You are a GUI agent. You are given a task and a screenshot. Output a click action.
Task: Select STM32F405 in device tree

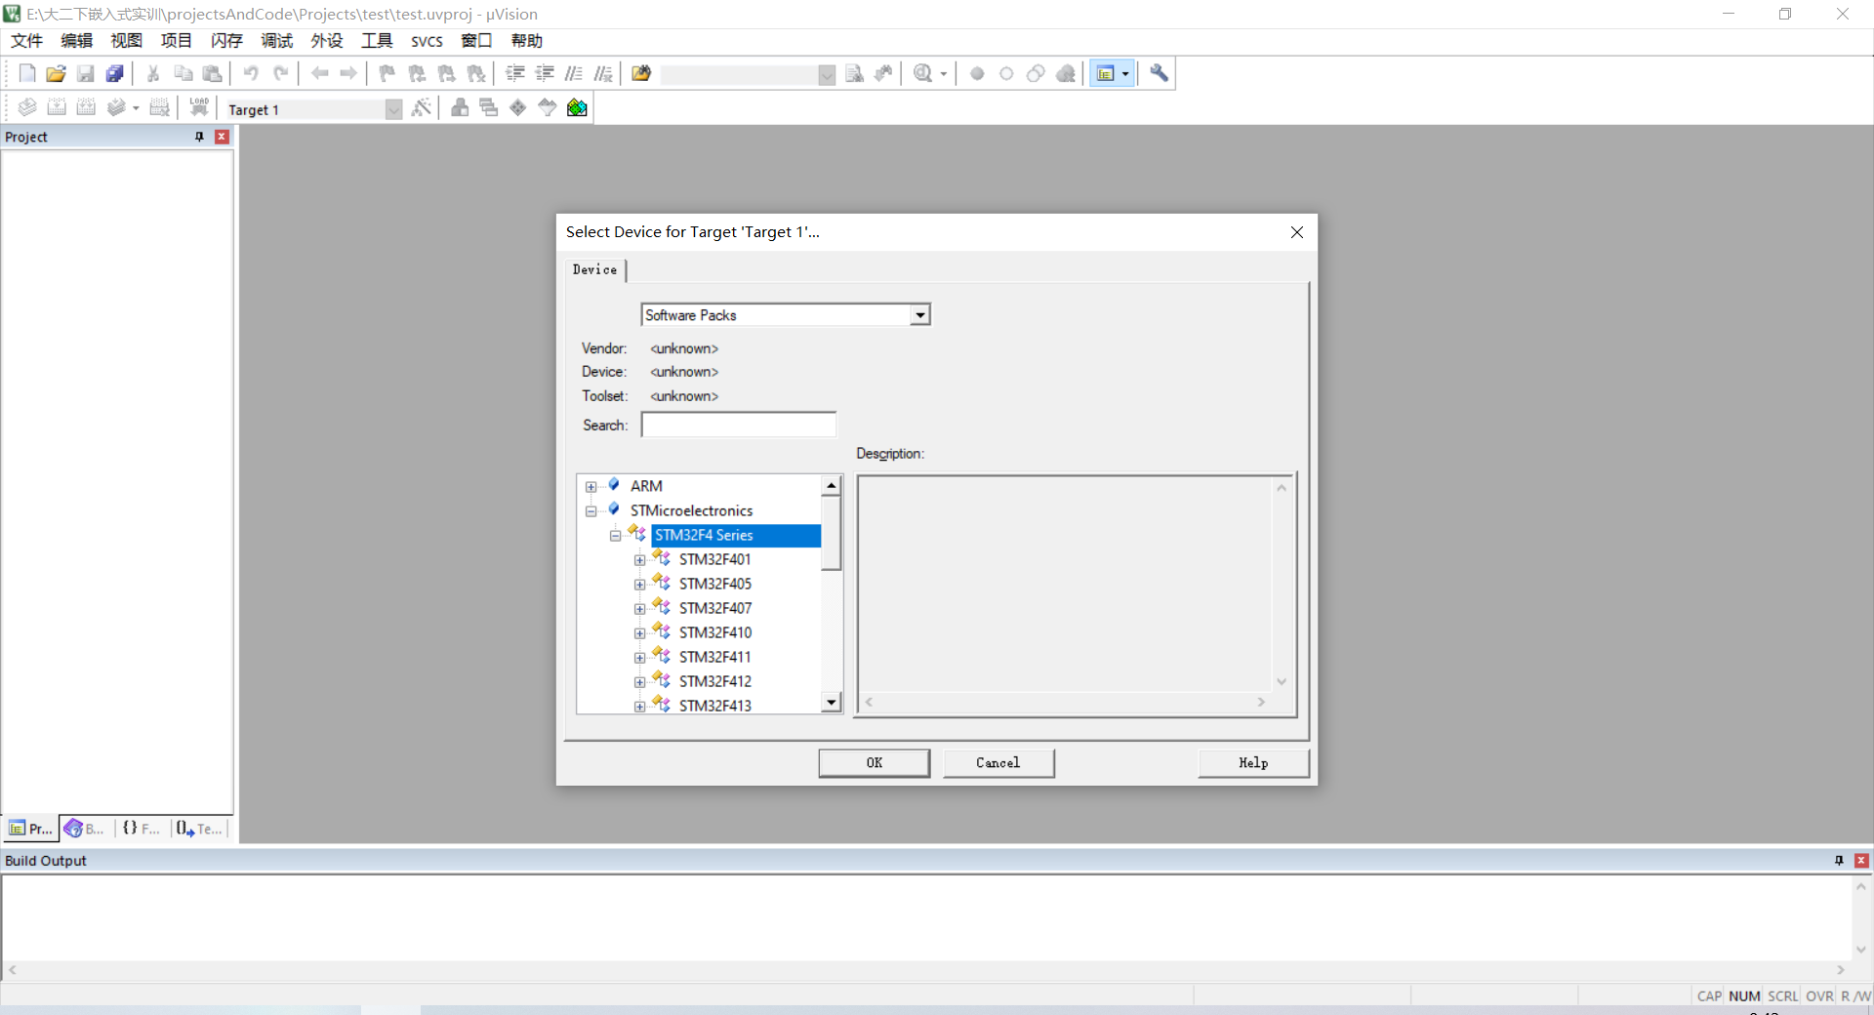tap(715, 584)
